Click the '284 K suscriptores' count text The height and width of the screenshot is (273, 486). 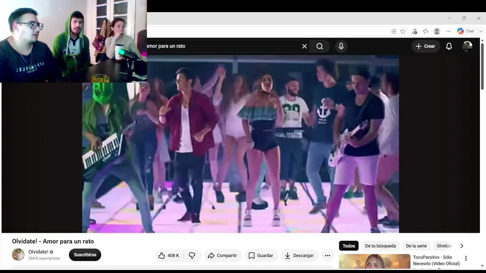point(44,259)
